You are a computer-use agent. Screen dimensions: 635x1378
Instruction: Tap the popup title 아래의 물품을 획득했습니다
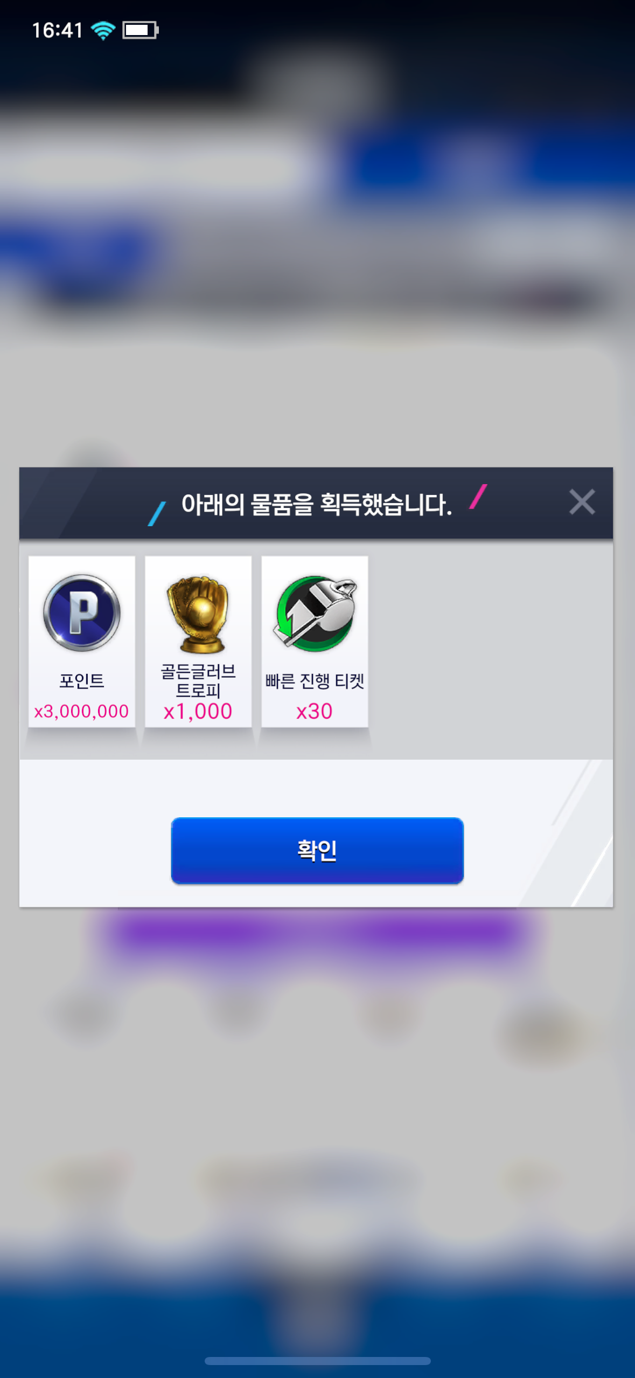[x=317, y=505]
